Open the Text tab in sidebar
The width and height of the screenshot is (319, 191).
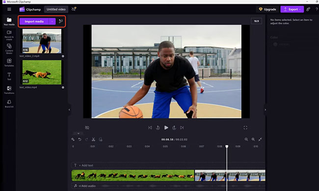[x=9, y=76]
